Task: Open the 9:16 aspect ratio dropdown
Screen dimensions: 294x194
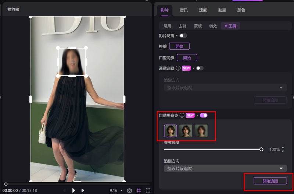Action: pos(116,191)
